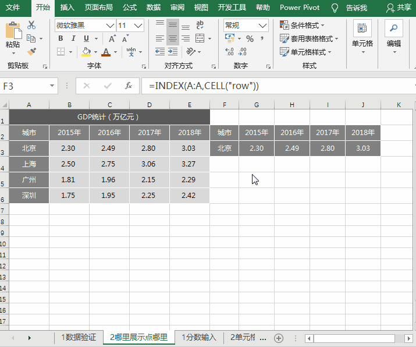
Task: Switch to the Power Pivot tab
Action: pyautogui.click(x=300, y=8)
